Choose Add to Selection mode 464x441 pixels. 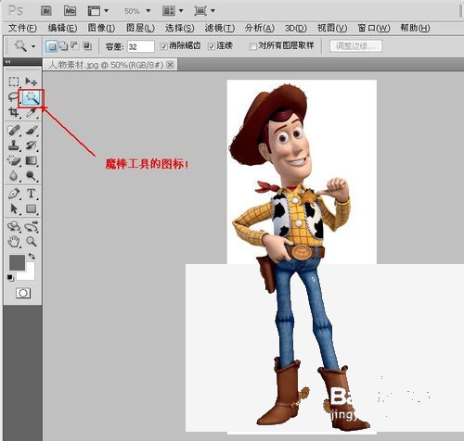pyautogui.click(x=63, y=46)
